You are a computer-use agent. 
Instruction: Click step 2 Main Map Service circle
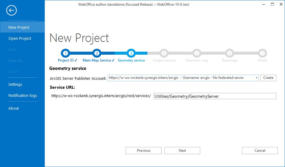click(x=97, y=53)
